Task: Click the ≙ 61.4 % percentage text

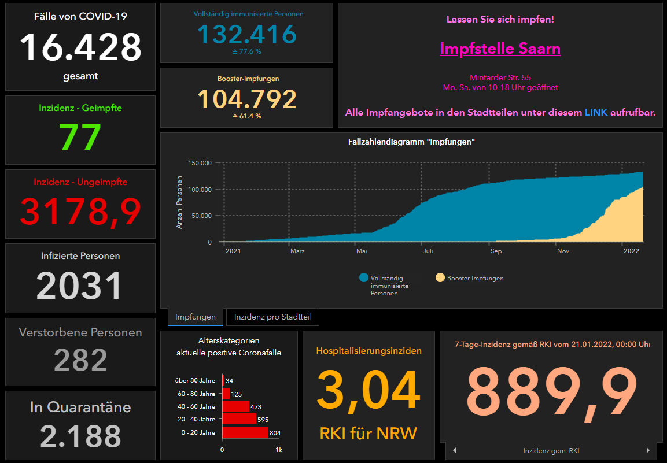Action: (246, 116)
